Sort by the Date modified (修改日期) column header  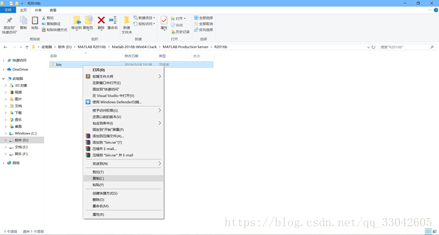[x=140, y=56]
